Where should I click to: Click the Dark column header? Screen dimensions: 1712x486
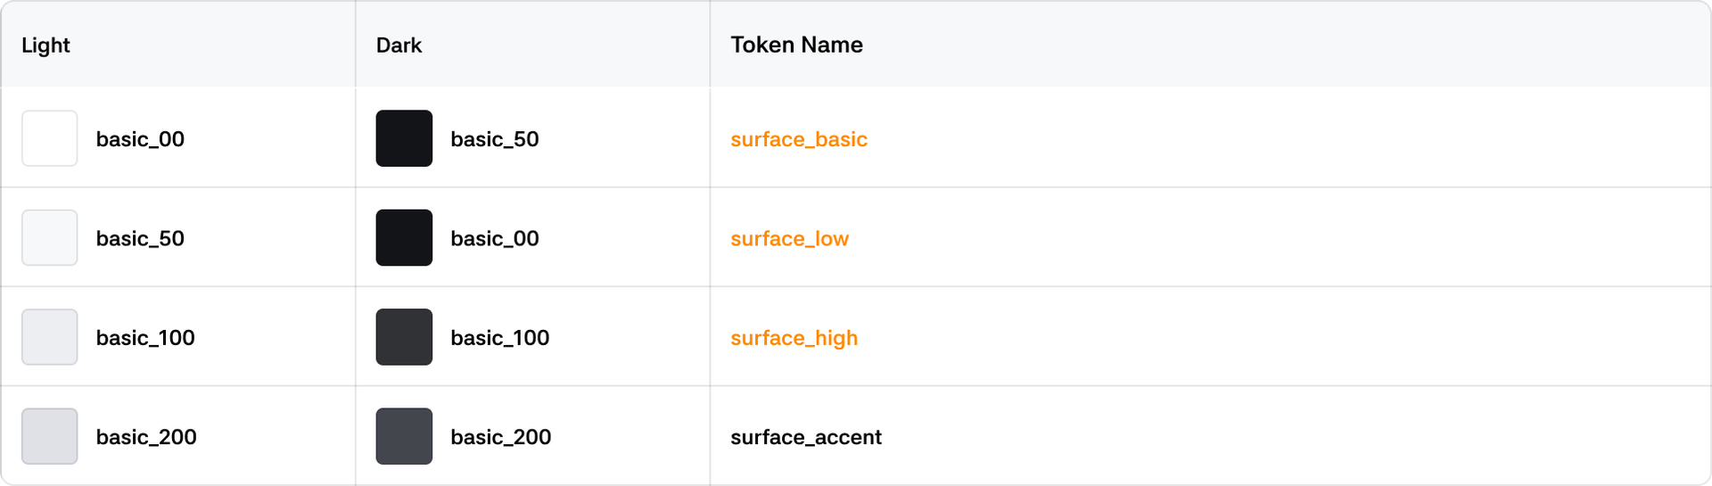[x=399, y=45]
